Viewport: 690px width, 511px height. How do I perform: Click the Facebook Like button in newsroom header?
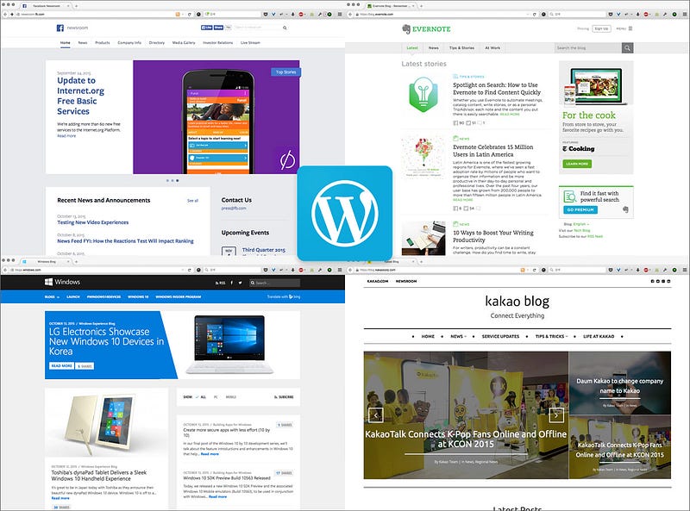(206, 28)
